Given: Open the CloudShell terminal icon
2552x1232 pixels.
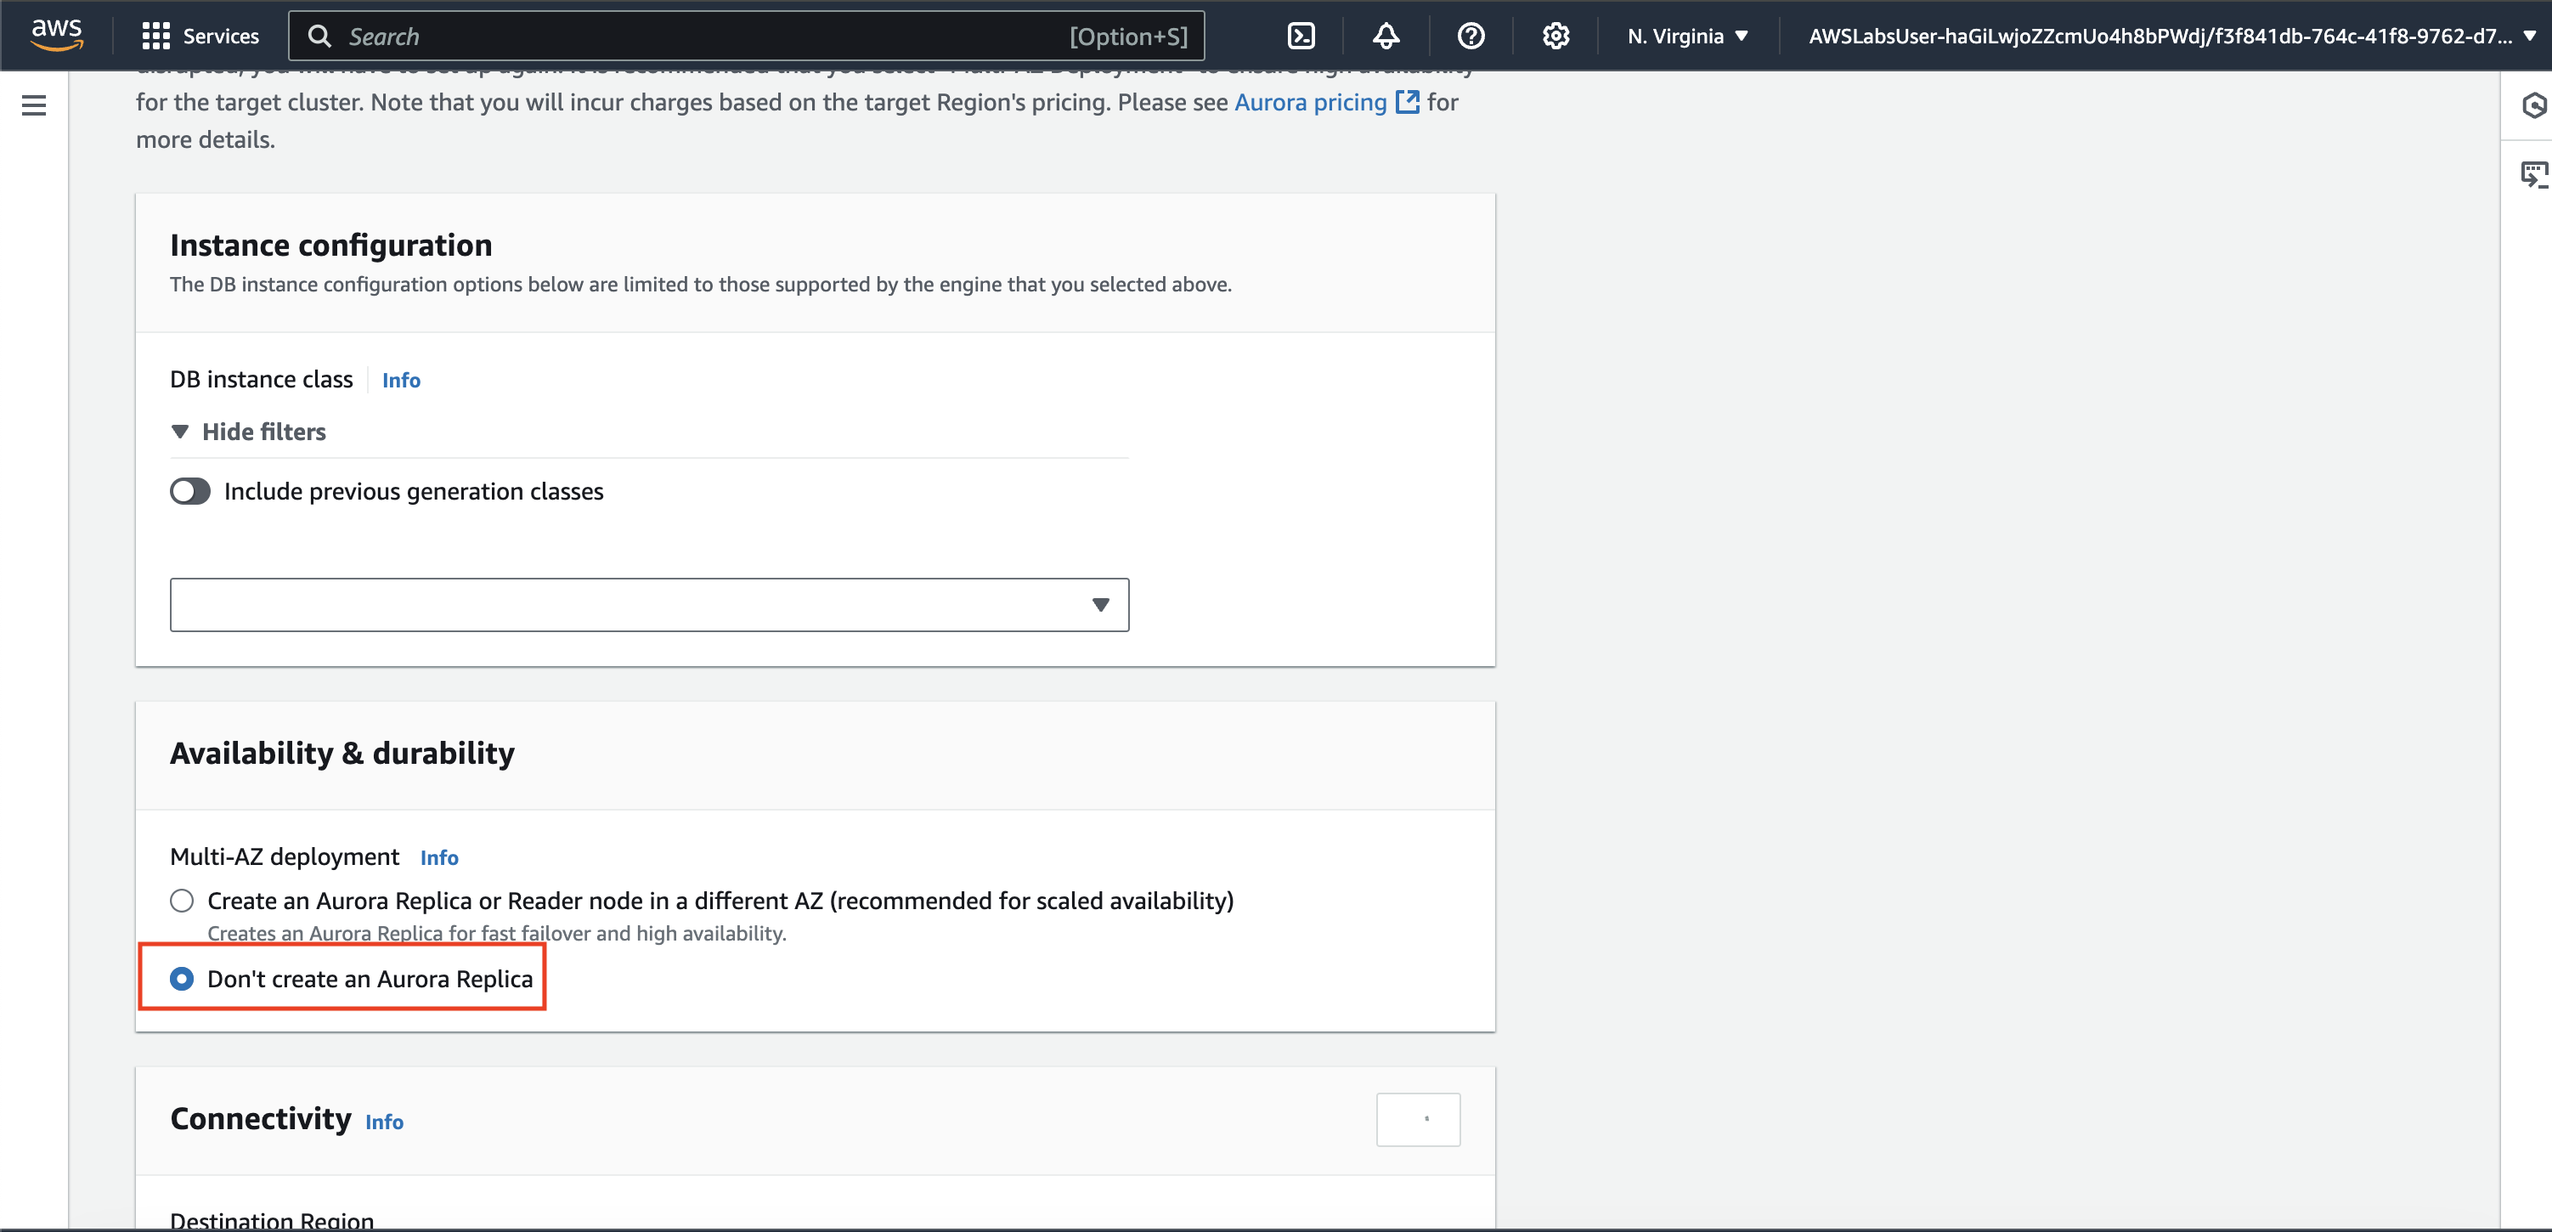Looking at the screenshot, I should pyautogui.click(x=1300, y=36).
